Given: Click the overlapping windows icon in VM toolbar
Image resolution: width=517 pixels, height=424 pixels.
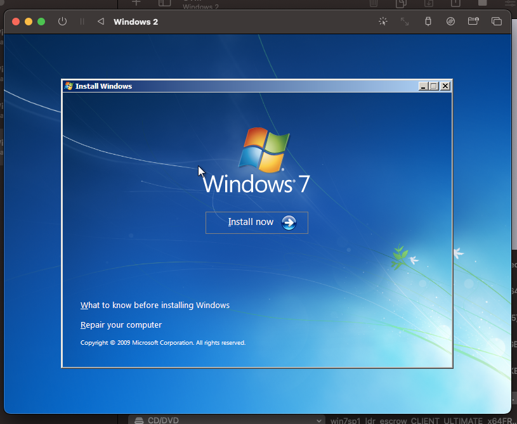Looking at the screenshot, I should pos(497,22).
